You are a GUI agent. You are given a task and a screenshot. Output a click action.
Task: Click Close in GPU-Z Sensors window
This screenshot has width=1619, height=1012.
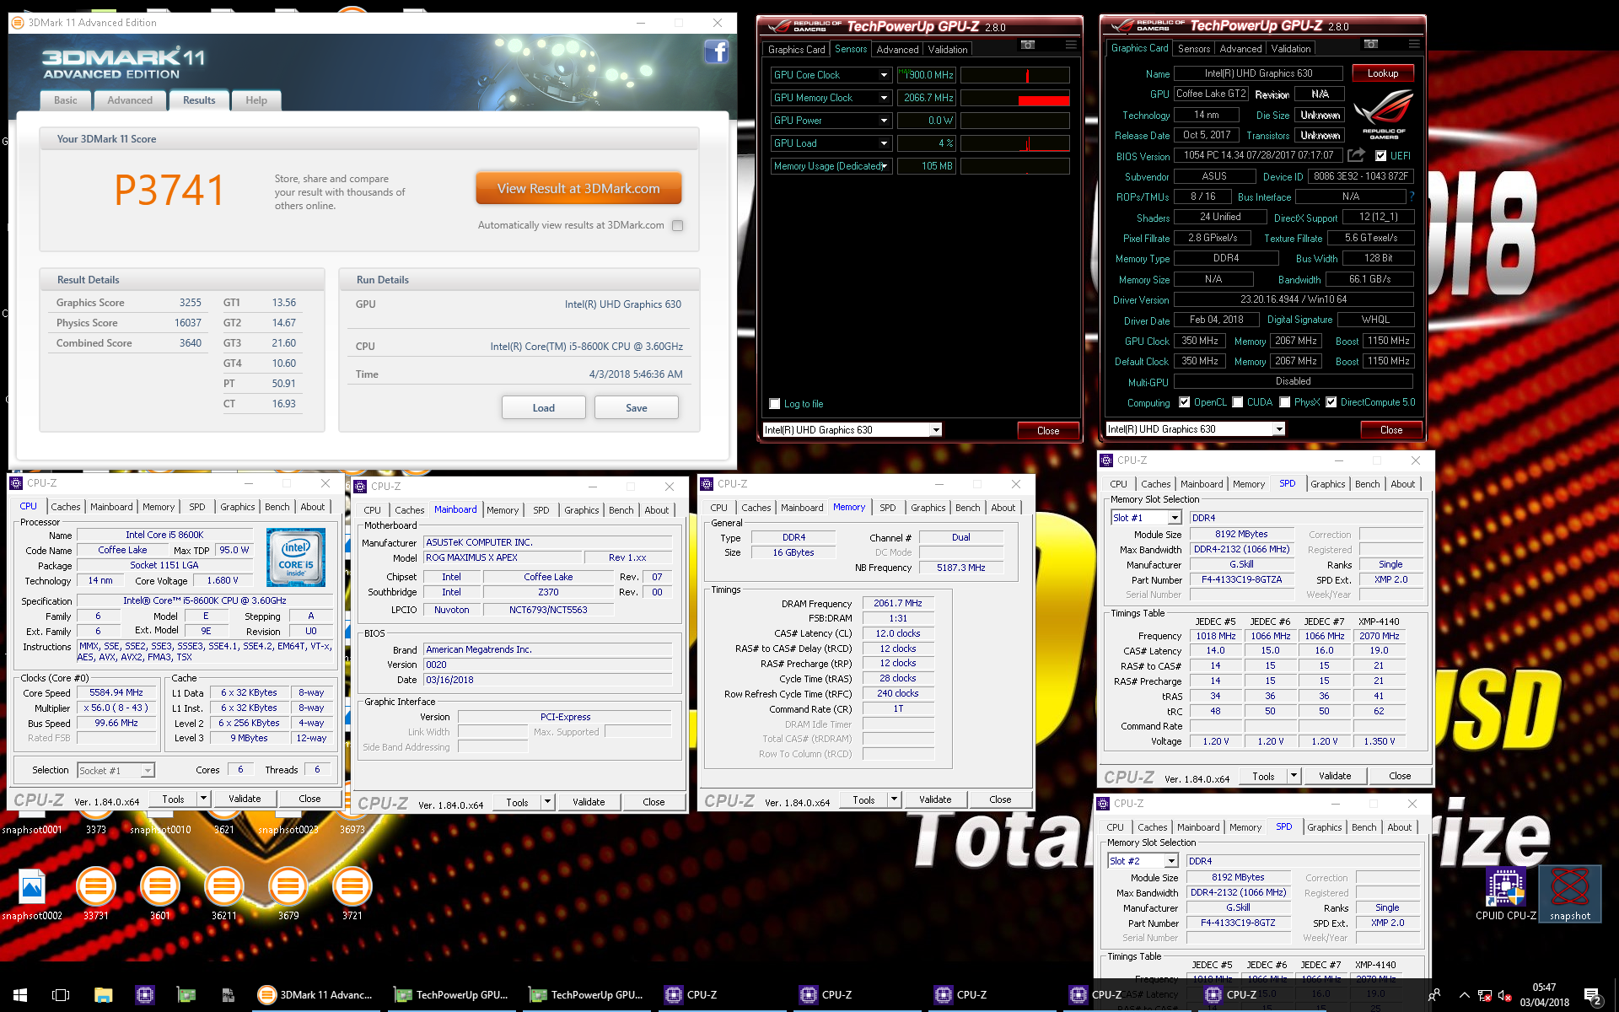pos(1048,431)
